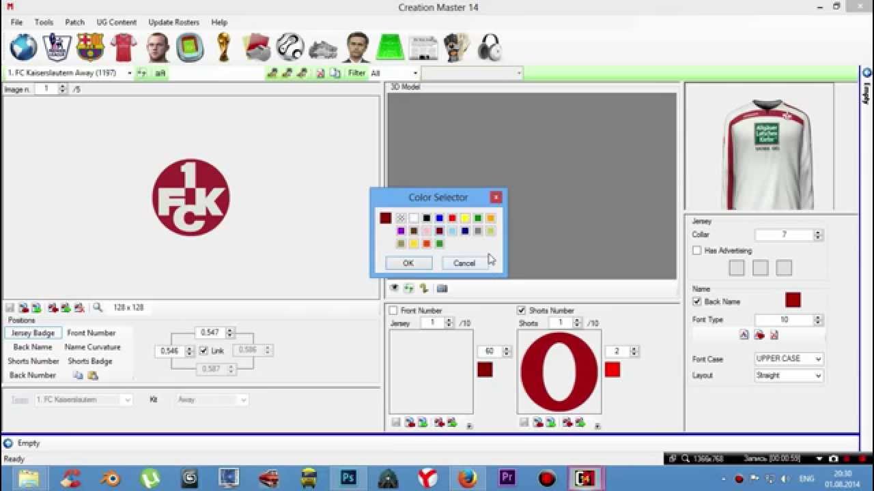The width and height of the screenshot is (874, 491).
Task: Open the Patch menu
Action: tap(74, 23)
